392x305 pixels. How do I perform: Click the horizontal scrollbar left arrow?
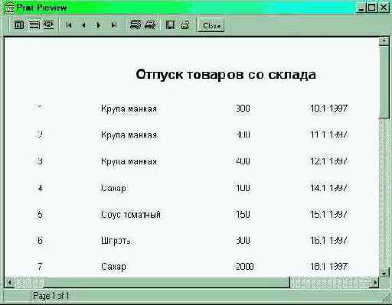9,282
